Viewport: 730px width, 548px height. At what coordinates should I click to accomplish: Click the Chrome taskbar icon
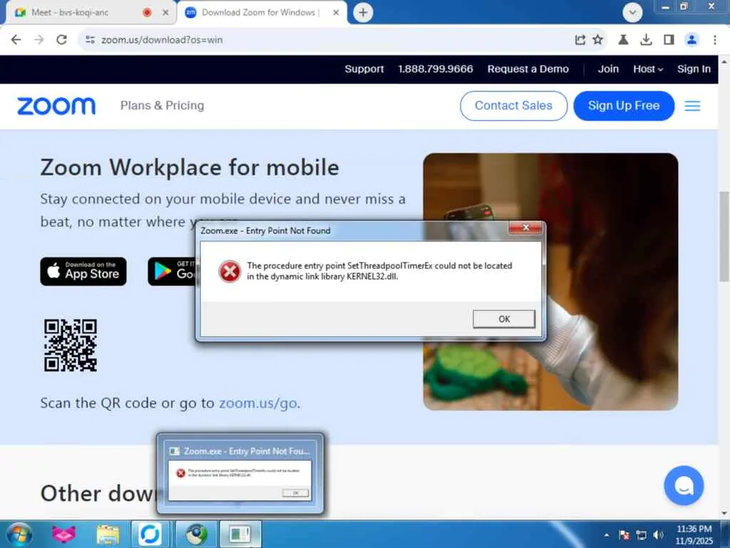point(197,534)
